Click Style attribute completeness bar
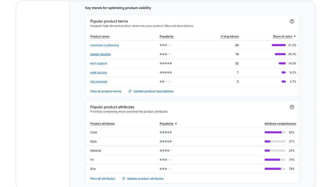333x187 pixels. click(x=275, y=141)
